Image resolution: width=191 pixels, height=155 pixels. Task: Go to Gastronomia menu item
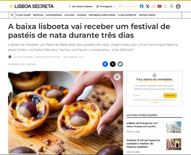coord(54,15)
